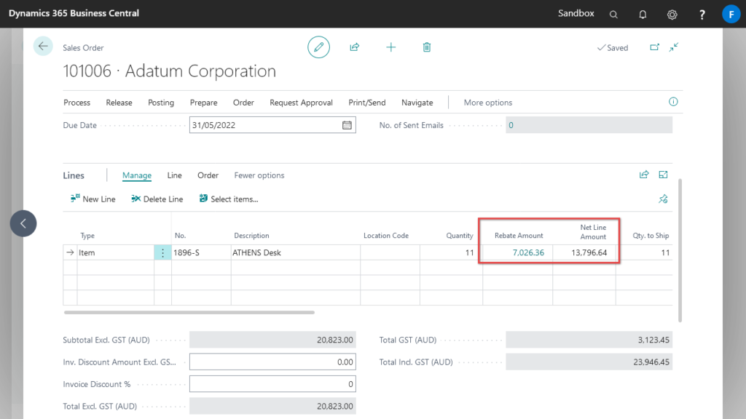
Task: Click Select items...
Action: tap(228, 199)
